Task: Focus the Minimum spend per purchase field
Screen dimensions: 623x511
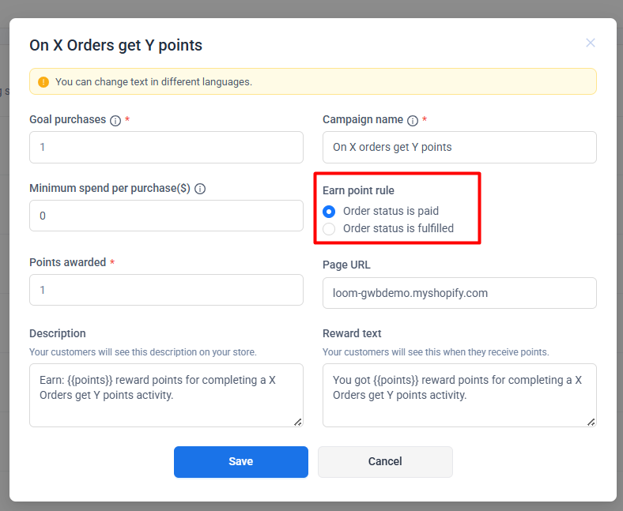Action: 166,216
